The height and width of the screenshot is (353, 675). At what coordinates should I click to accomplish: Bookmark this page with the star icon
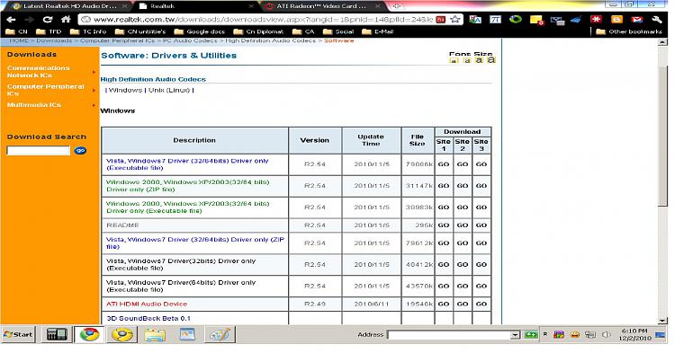coord(454,20)
